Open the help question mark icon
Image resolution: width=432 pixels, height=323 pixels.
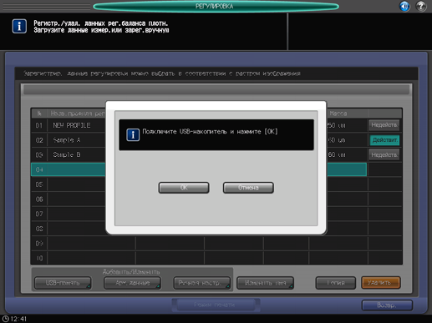tap(421, 6)
